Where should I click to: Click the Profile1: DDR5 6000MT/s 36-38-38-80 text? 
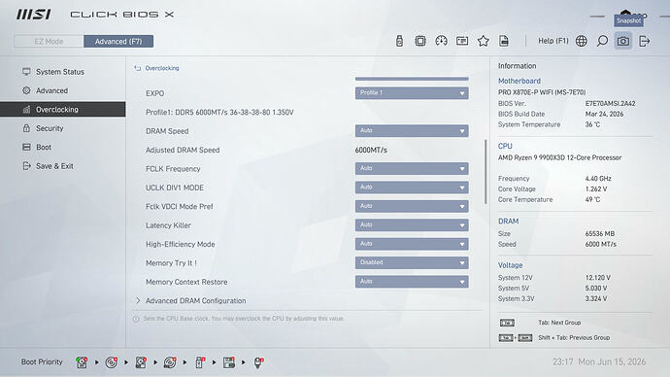pyautogui.click(x=219, y=113)
